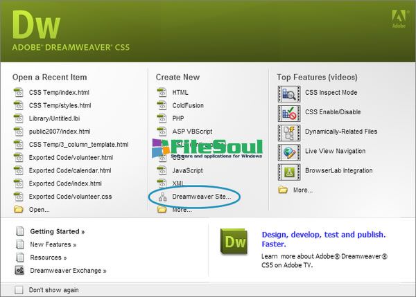Enable the Don't show again checkbox
The image size is (416, 297).
click(x=19, y=289)
